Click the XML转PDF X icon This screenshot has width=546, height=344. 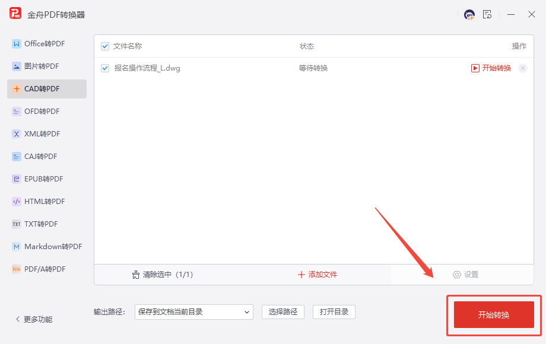(17, 134)
